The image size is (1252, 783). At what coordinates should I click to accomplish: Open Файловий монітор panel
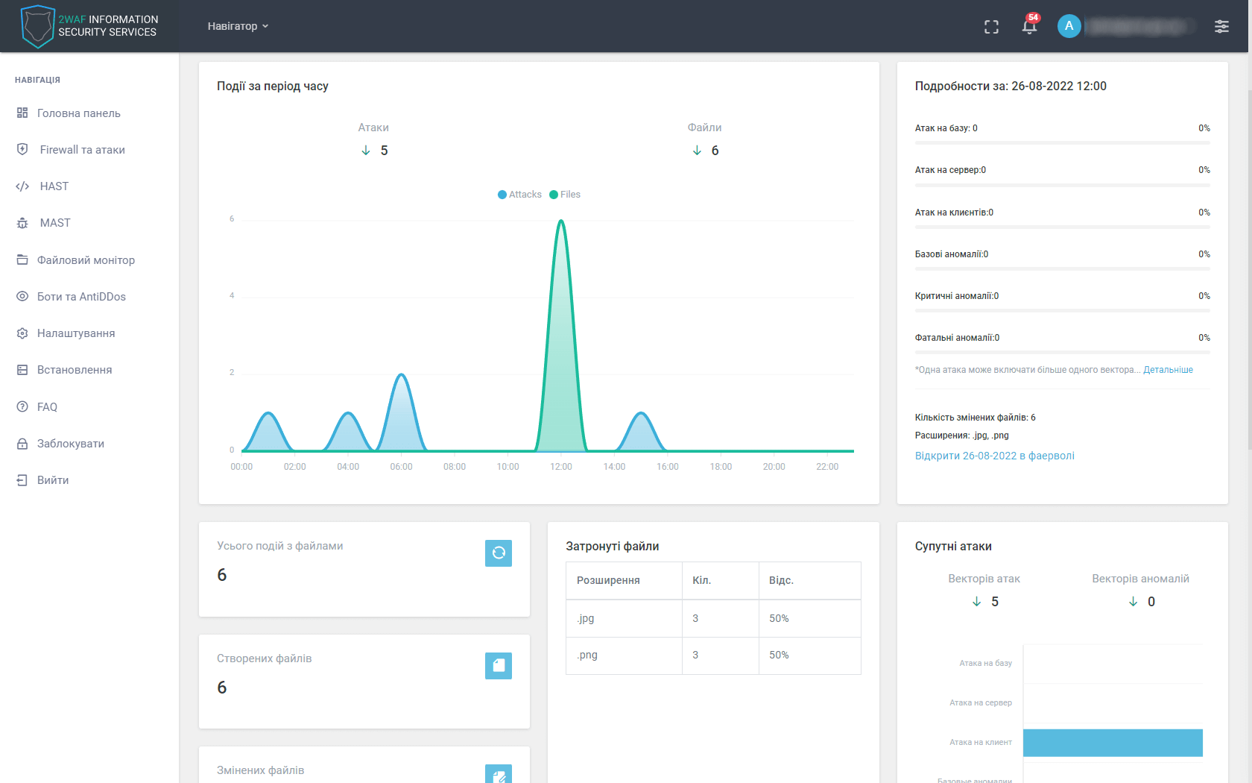tap(85, 260)
